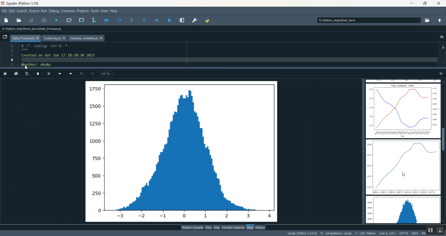Viewport: 446px width, 236px height.
Task: Close the visualise_unstable.py tab
Action: pos(101,38)
